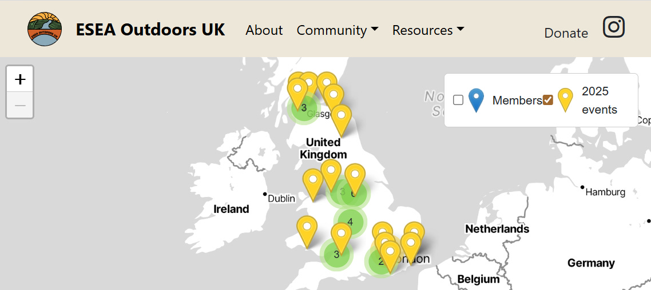Screen dimensions: 651x290
Task: Open the cluster of 6 in northern England
Action: [354, 194]
